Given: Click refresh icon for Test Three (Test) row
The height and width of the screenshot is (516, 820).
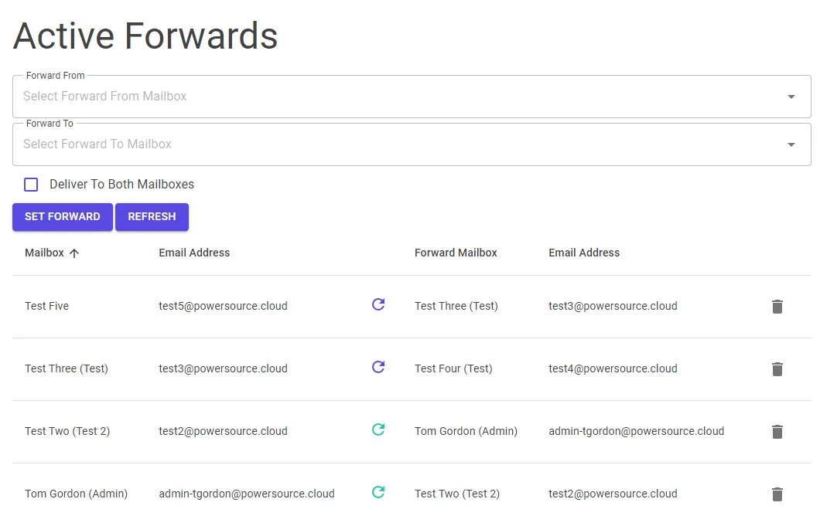Looking at the screenshot, I should (x=378, y=367).
